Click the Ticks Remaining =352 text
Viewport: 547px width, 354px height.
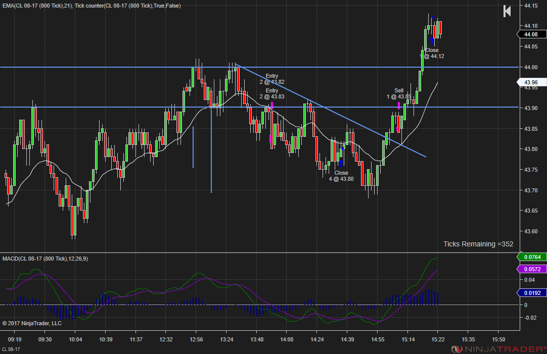click(x=478, y=244)
